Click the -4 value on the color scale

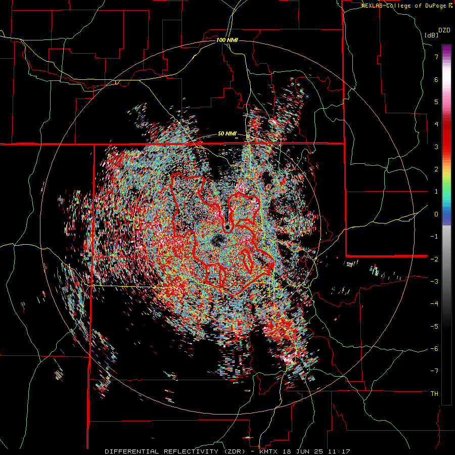tap(434, 304)
